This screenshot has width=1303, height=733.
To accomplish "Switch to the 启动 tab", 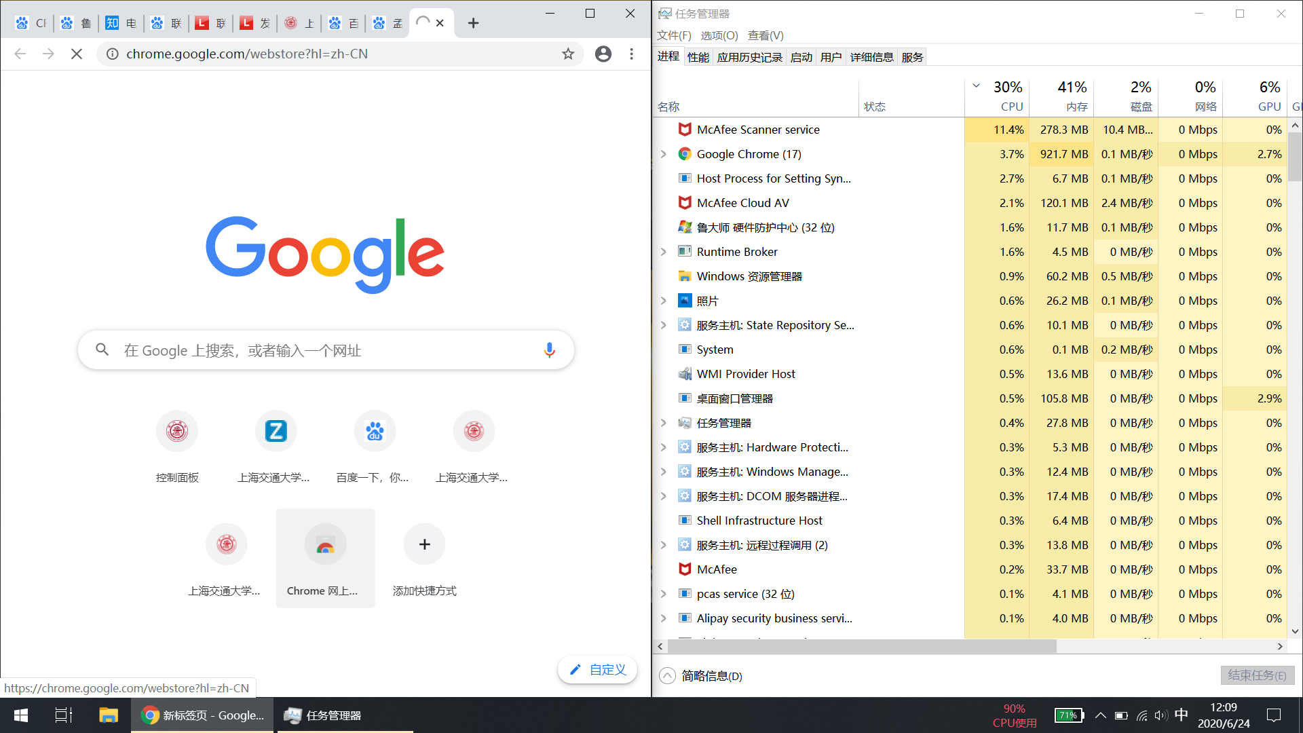I will click(801, 57).
